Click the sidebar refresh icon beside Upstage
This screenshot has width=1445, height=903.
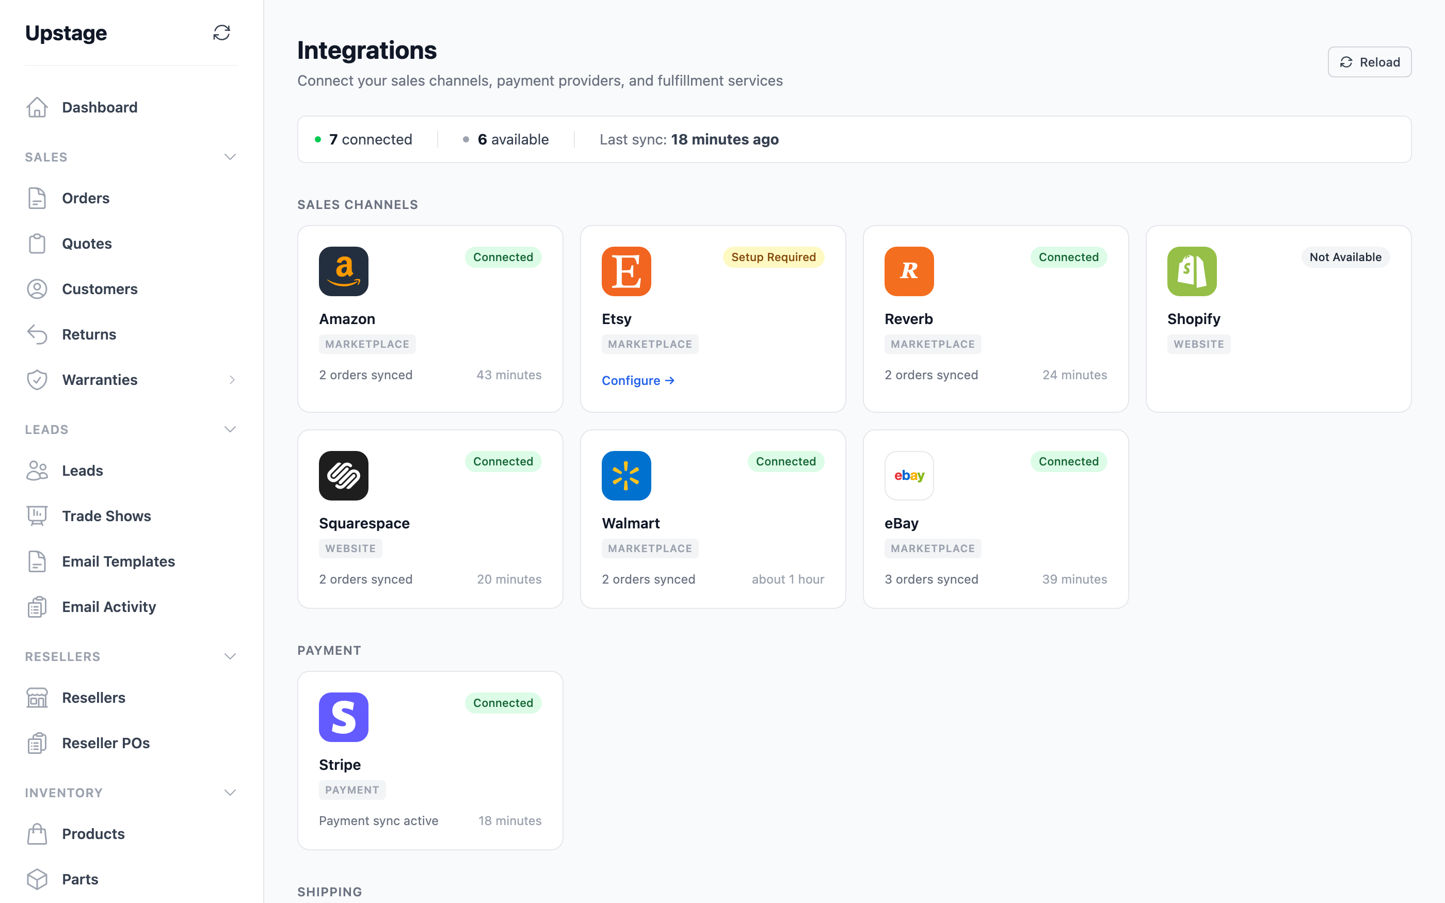pyautogui.click(x=221, y=33)
